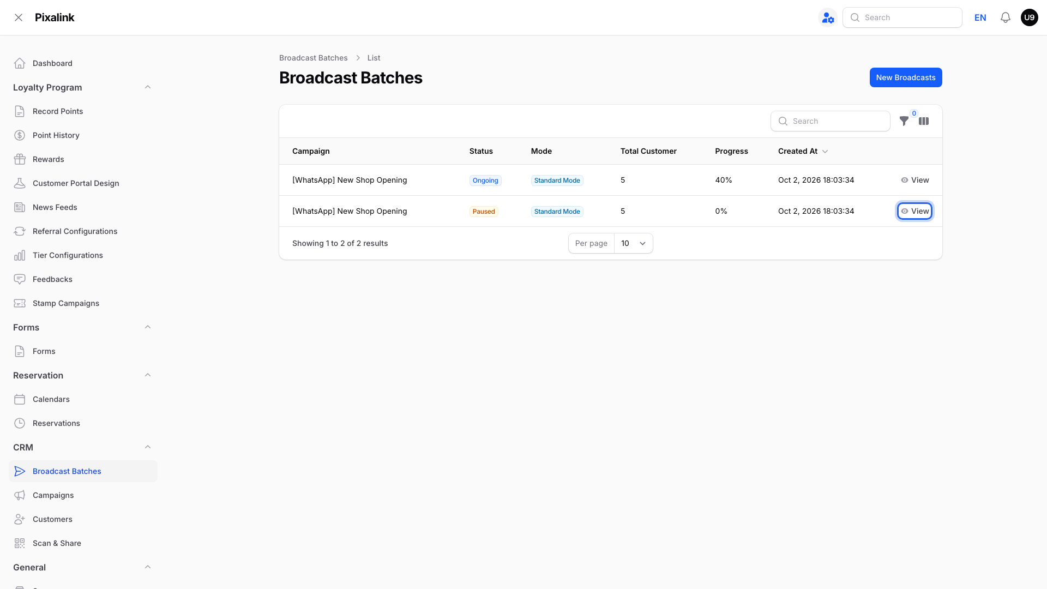Click the Point History dollar icon
This screenshot has height=589, width=1047.
[x=20, y=135]
